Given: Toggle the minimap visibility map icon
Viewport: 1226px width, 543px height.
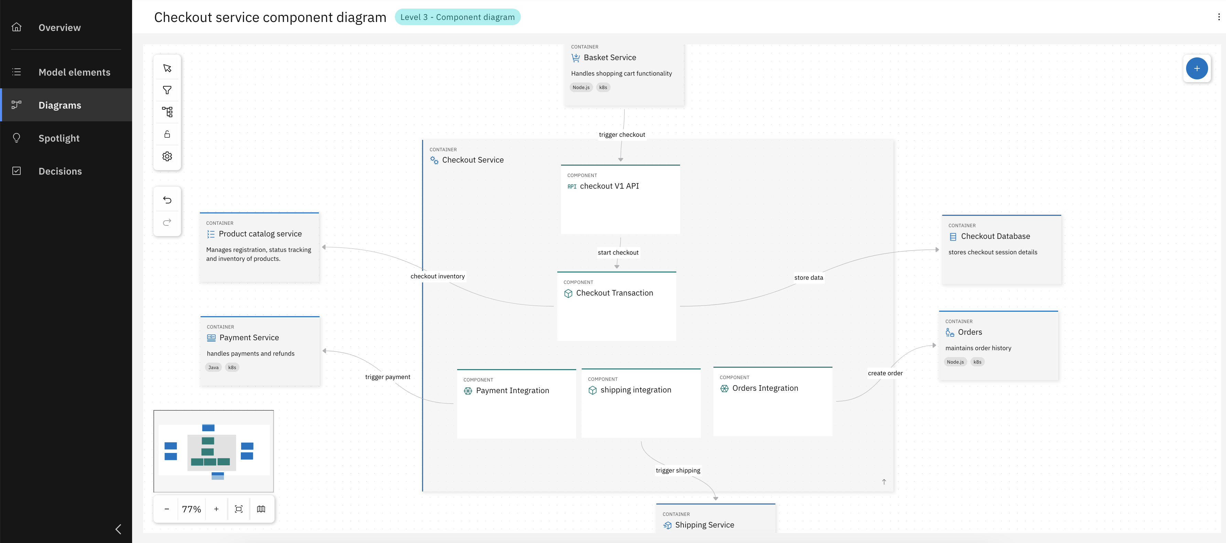Looking at the screenshot, I should [x=261, y=509].
